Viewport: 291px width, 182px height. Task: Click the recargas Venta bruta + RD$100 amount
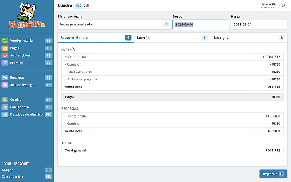273,116
